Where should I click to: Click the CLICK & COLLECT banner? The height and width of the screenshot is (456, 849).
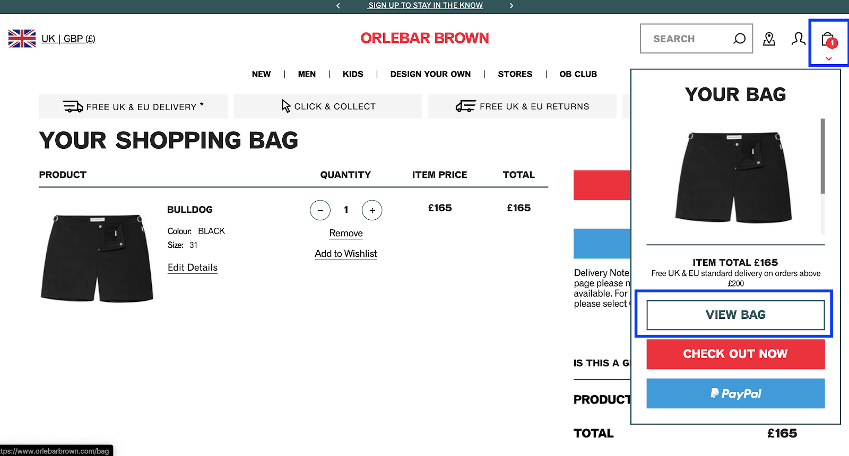(328, 106)
